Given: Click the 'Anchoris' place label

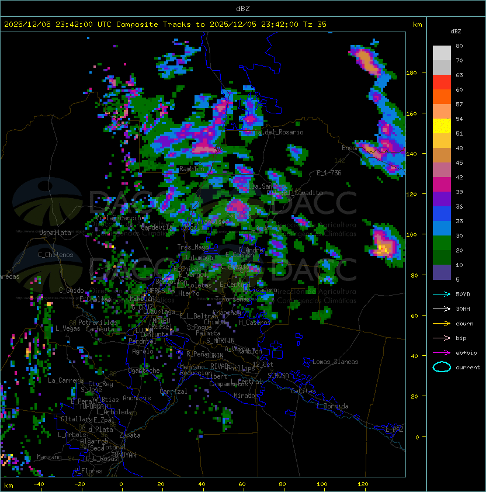Looking at the screenshot, I should pos(137,398).
